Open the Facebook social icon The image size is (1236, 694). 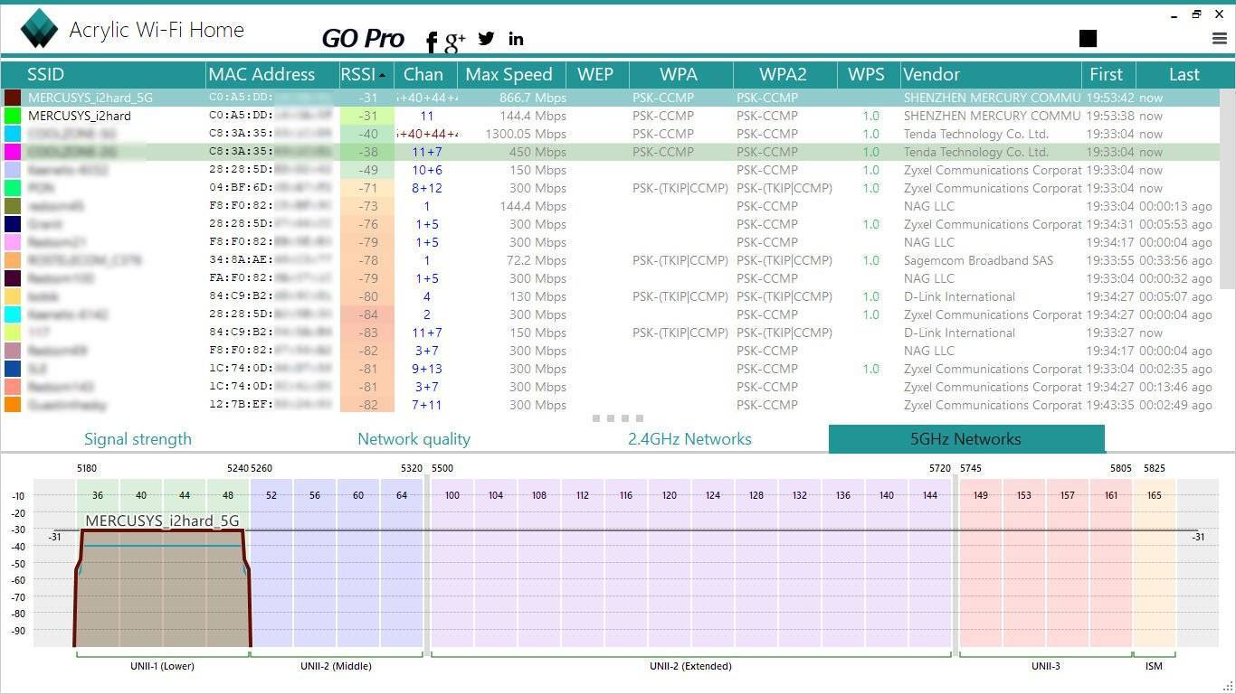coord(432,41)
